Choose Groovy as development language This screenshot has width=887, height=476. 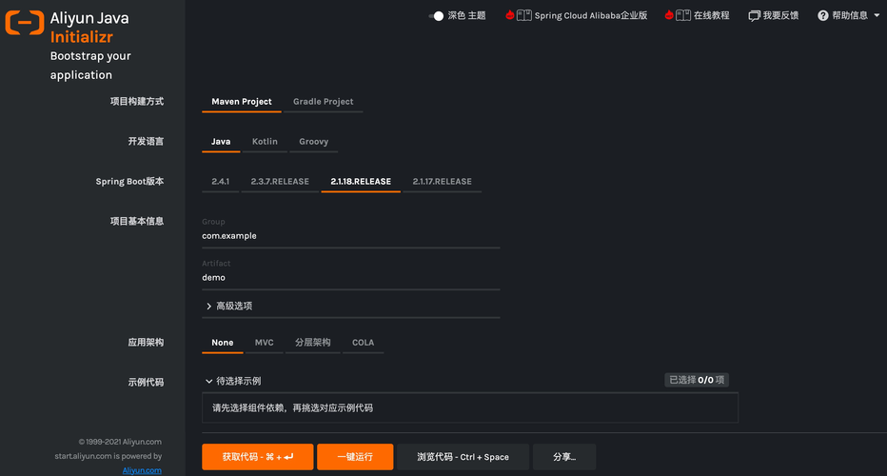(313, 142)
